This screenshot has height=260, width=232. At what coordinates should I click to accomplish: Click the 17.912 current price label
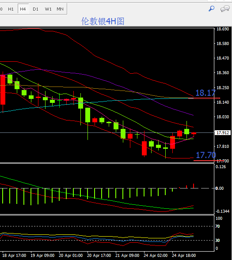click(223, 133)
